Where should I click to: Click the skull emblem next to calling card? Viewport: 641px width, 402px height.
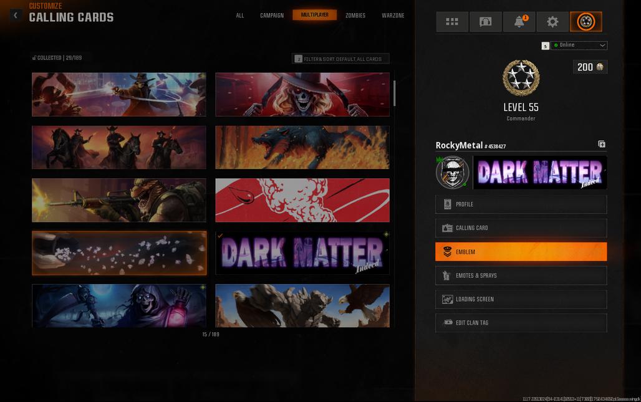tap(452, 173)
